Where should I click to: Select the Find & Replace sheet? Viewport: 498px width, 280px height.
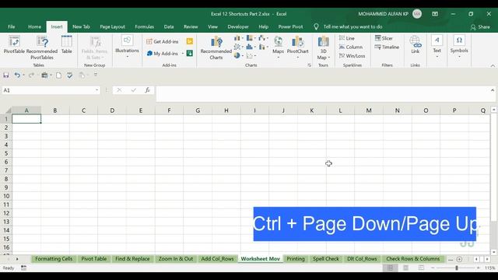pos(132,259)
